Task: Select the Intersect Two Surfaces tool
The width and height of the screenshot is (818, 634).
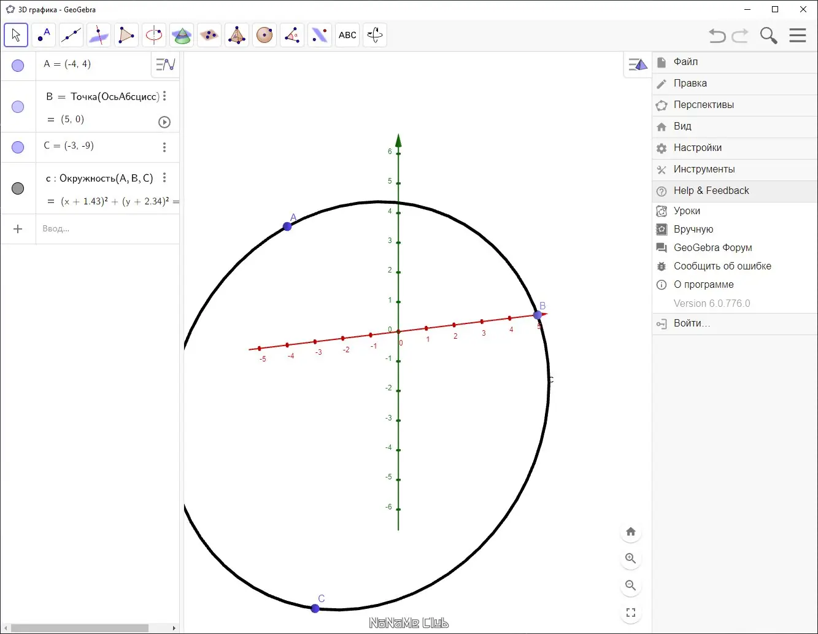Action: [x=182, y=35]
